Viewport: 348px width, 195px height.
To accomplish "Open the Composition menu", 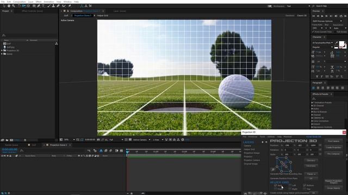I will [20, 2].
